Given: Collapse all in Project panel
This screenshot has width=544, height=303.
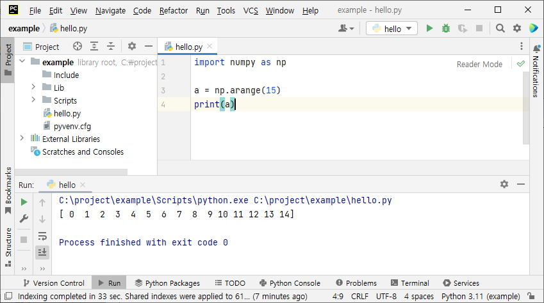Looking at the screenshot, I should [111, 46].
